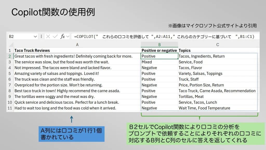266x150 pixels.
Task: Select column C header
Action: click(x=218, y=45)
